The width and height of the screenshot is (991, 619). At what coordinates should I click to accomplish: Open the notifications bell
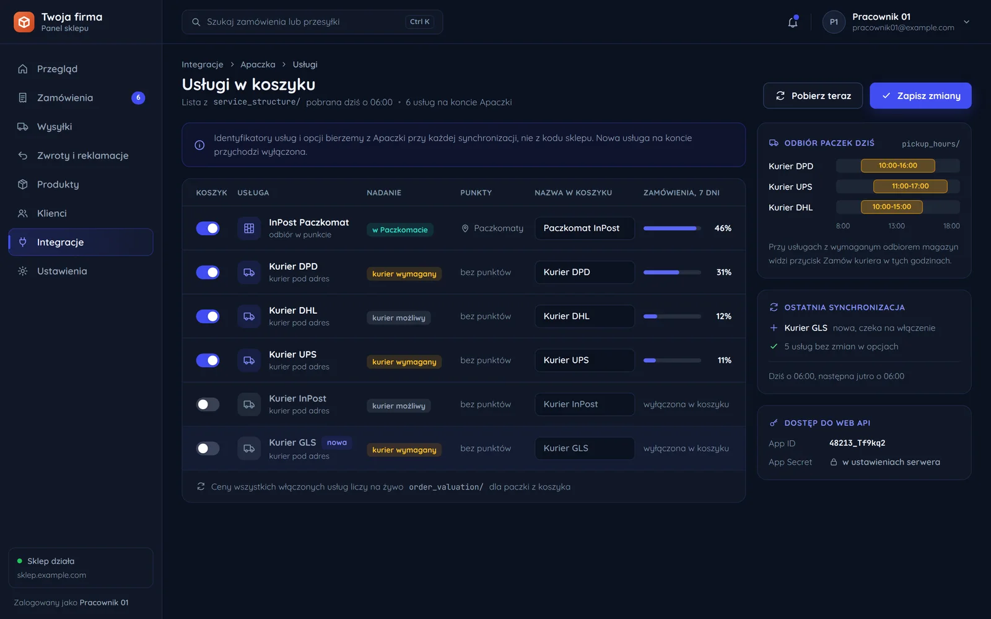(793, 22)
